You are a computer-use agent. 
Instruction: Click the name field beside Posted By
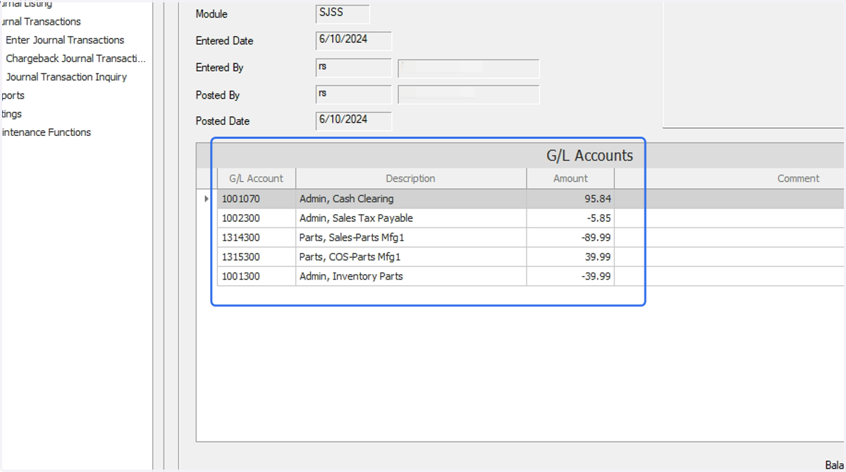(469, 94)
